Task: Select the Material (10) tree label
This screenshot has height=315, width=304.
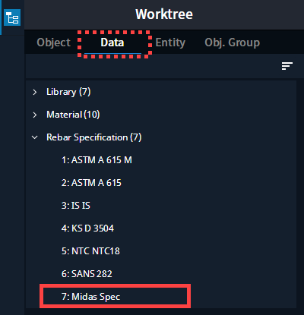Action: [x=73, y=115]
